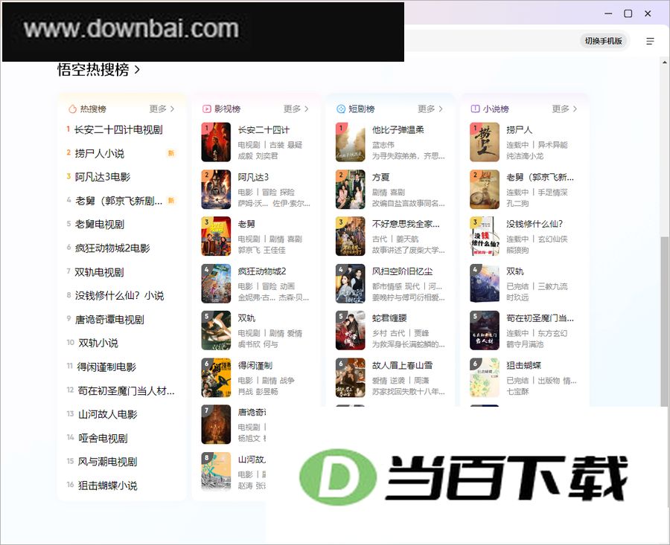The image size is (670, 545).
Task: Select 捞尸人小说 in hot search list
Action: 100,153
